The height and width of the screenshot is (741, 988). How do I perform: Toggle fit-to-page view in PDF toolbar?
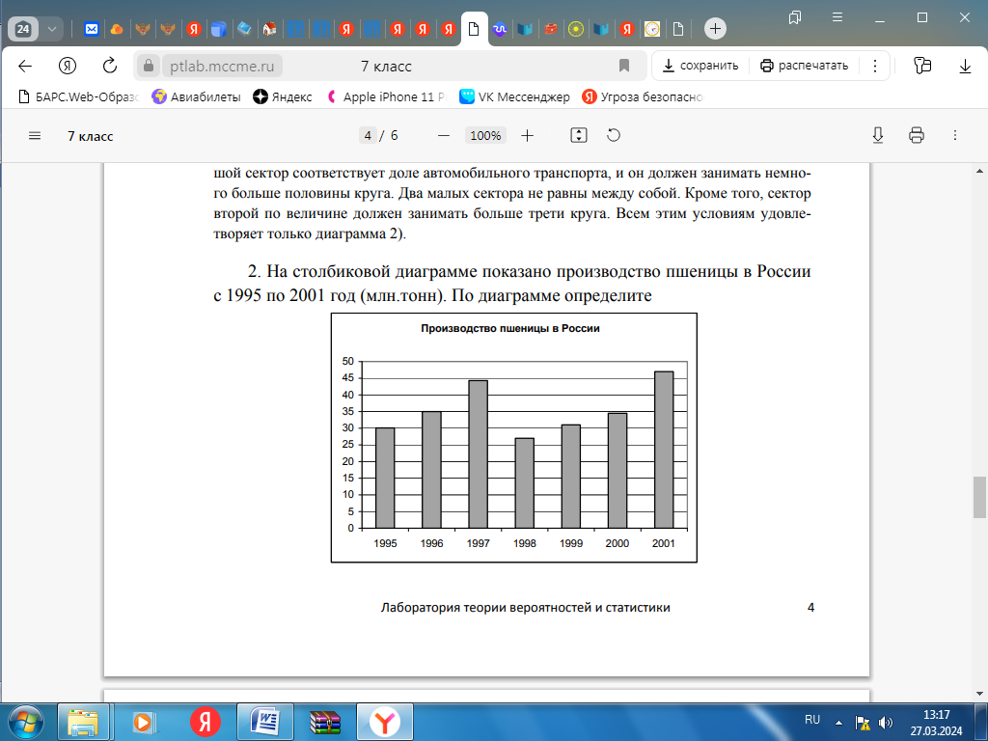[x=579, y=135]
